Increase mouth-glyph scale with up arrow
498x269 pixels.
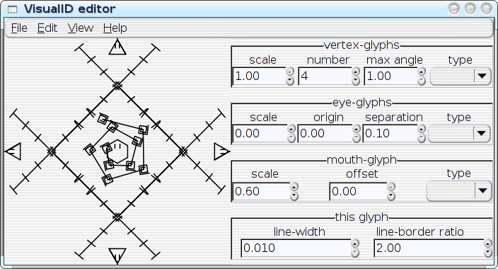coord(294,187)
